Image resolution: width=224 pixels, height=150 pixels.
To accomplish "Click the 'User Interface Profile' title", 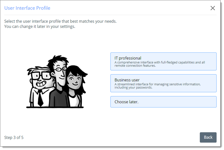I will click(27, 8).
